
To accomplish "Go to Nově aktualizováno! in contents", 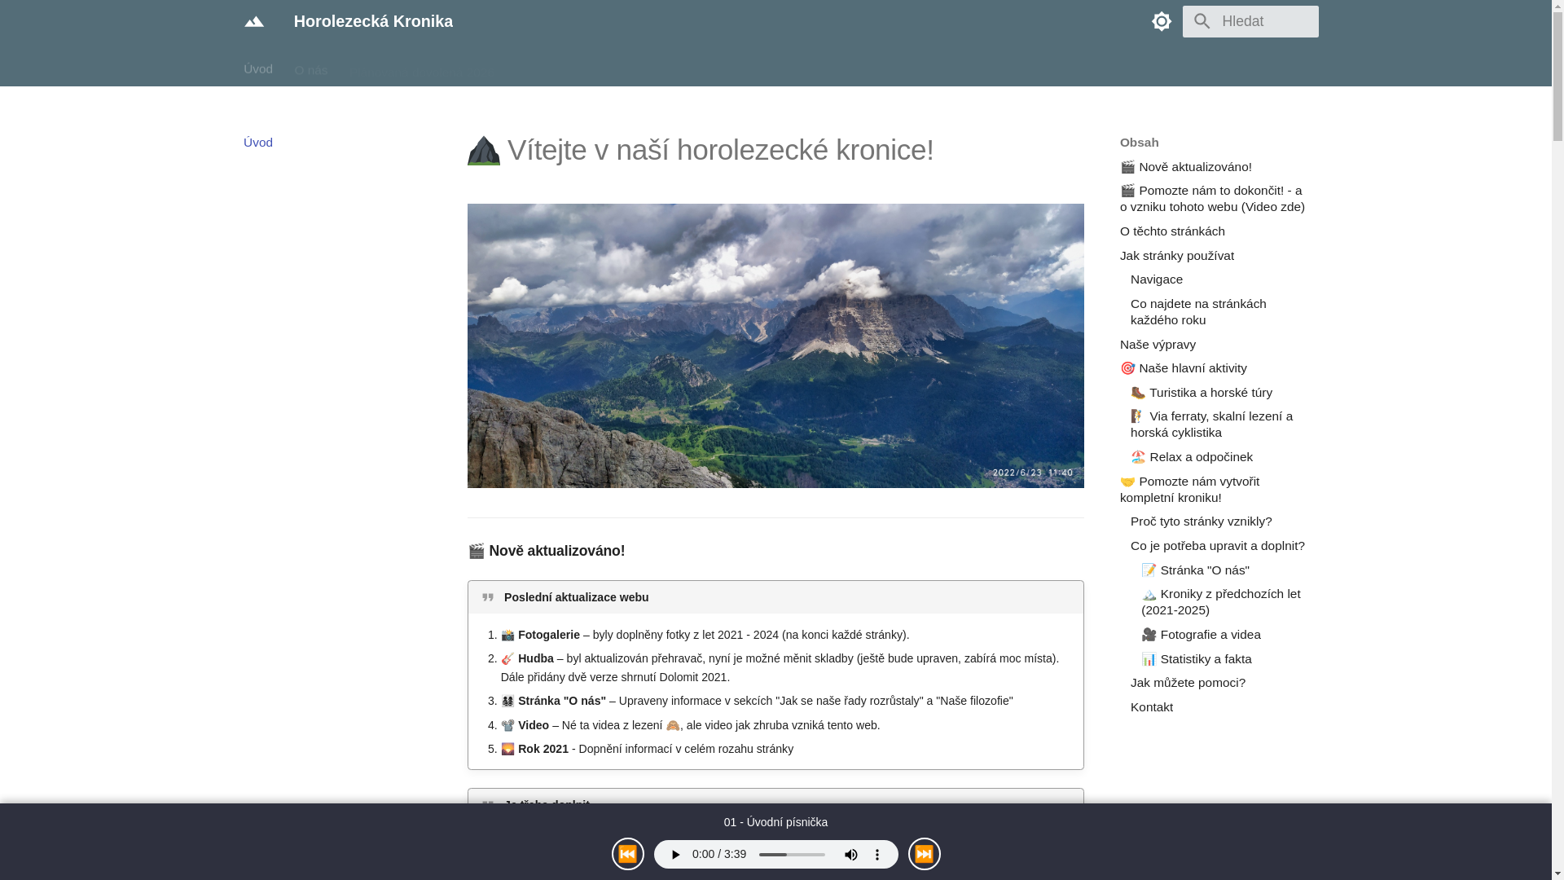I will point(1186,167).
